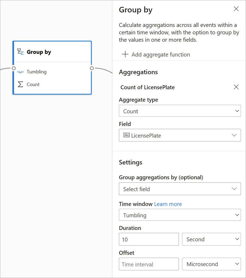The width and height of the screenshot is (246, 278).
Task: Click the plus icon next to Add aggregate function
Action: (x=124, y=54)
